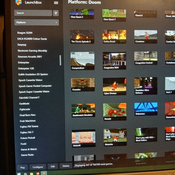Select the Congestion 1024 game thumbnail
The image size is (175, 175).
[114, 61]
